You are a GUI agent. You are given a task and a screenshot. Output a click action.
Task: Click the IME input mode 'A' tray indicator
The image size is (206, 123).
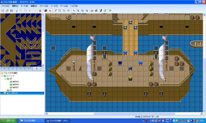click(x=151, y=120)
